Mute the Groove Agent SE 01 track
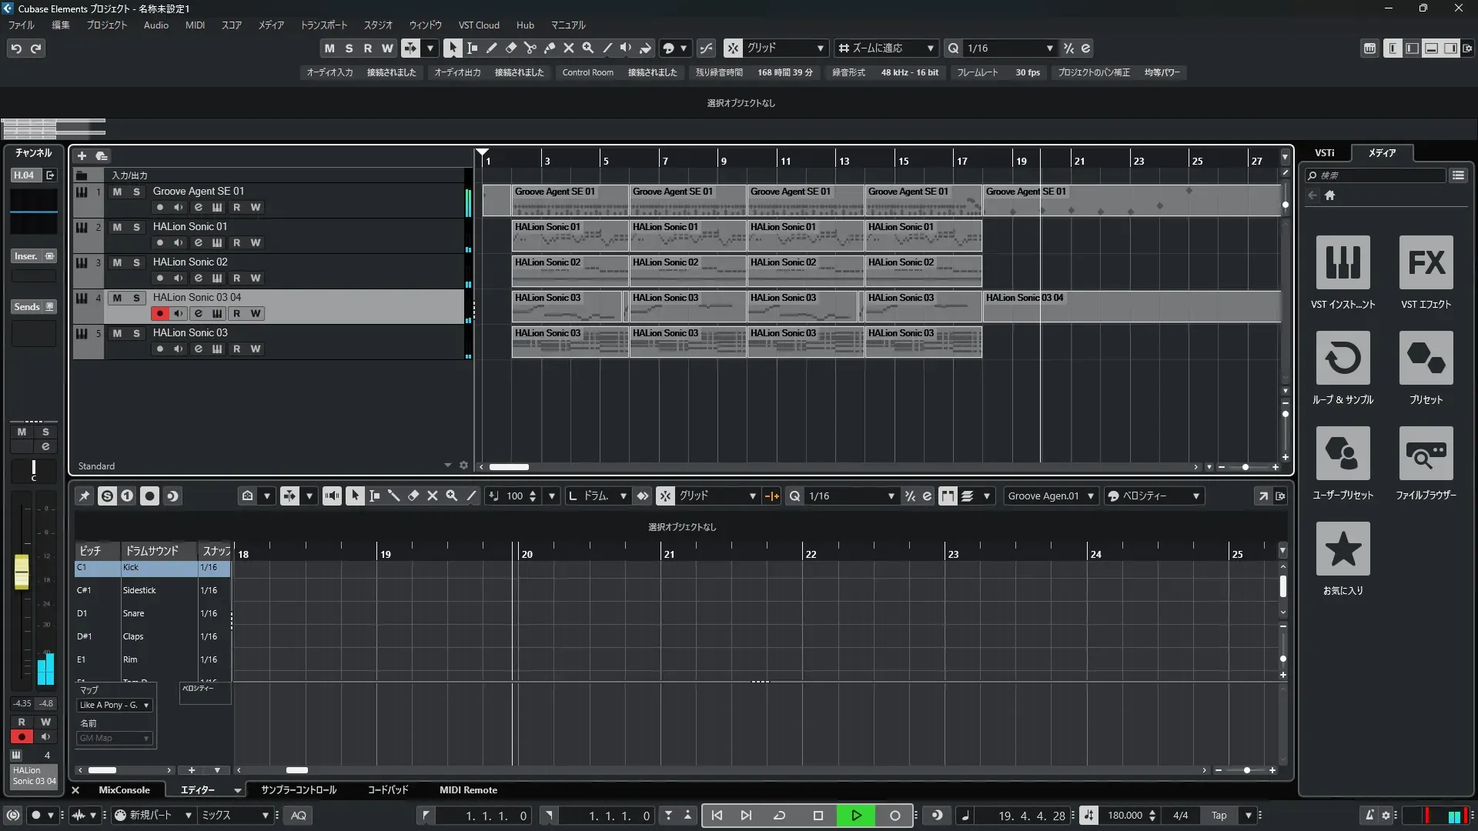The image size is (1478, 831). pos(117,192)
